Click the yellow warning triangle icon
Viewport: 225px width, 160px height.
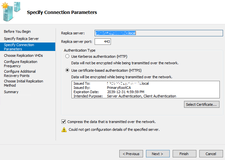tap(64, 129)
